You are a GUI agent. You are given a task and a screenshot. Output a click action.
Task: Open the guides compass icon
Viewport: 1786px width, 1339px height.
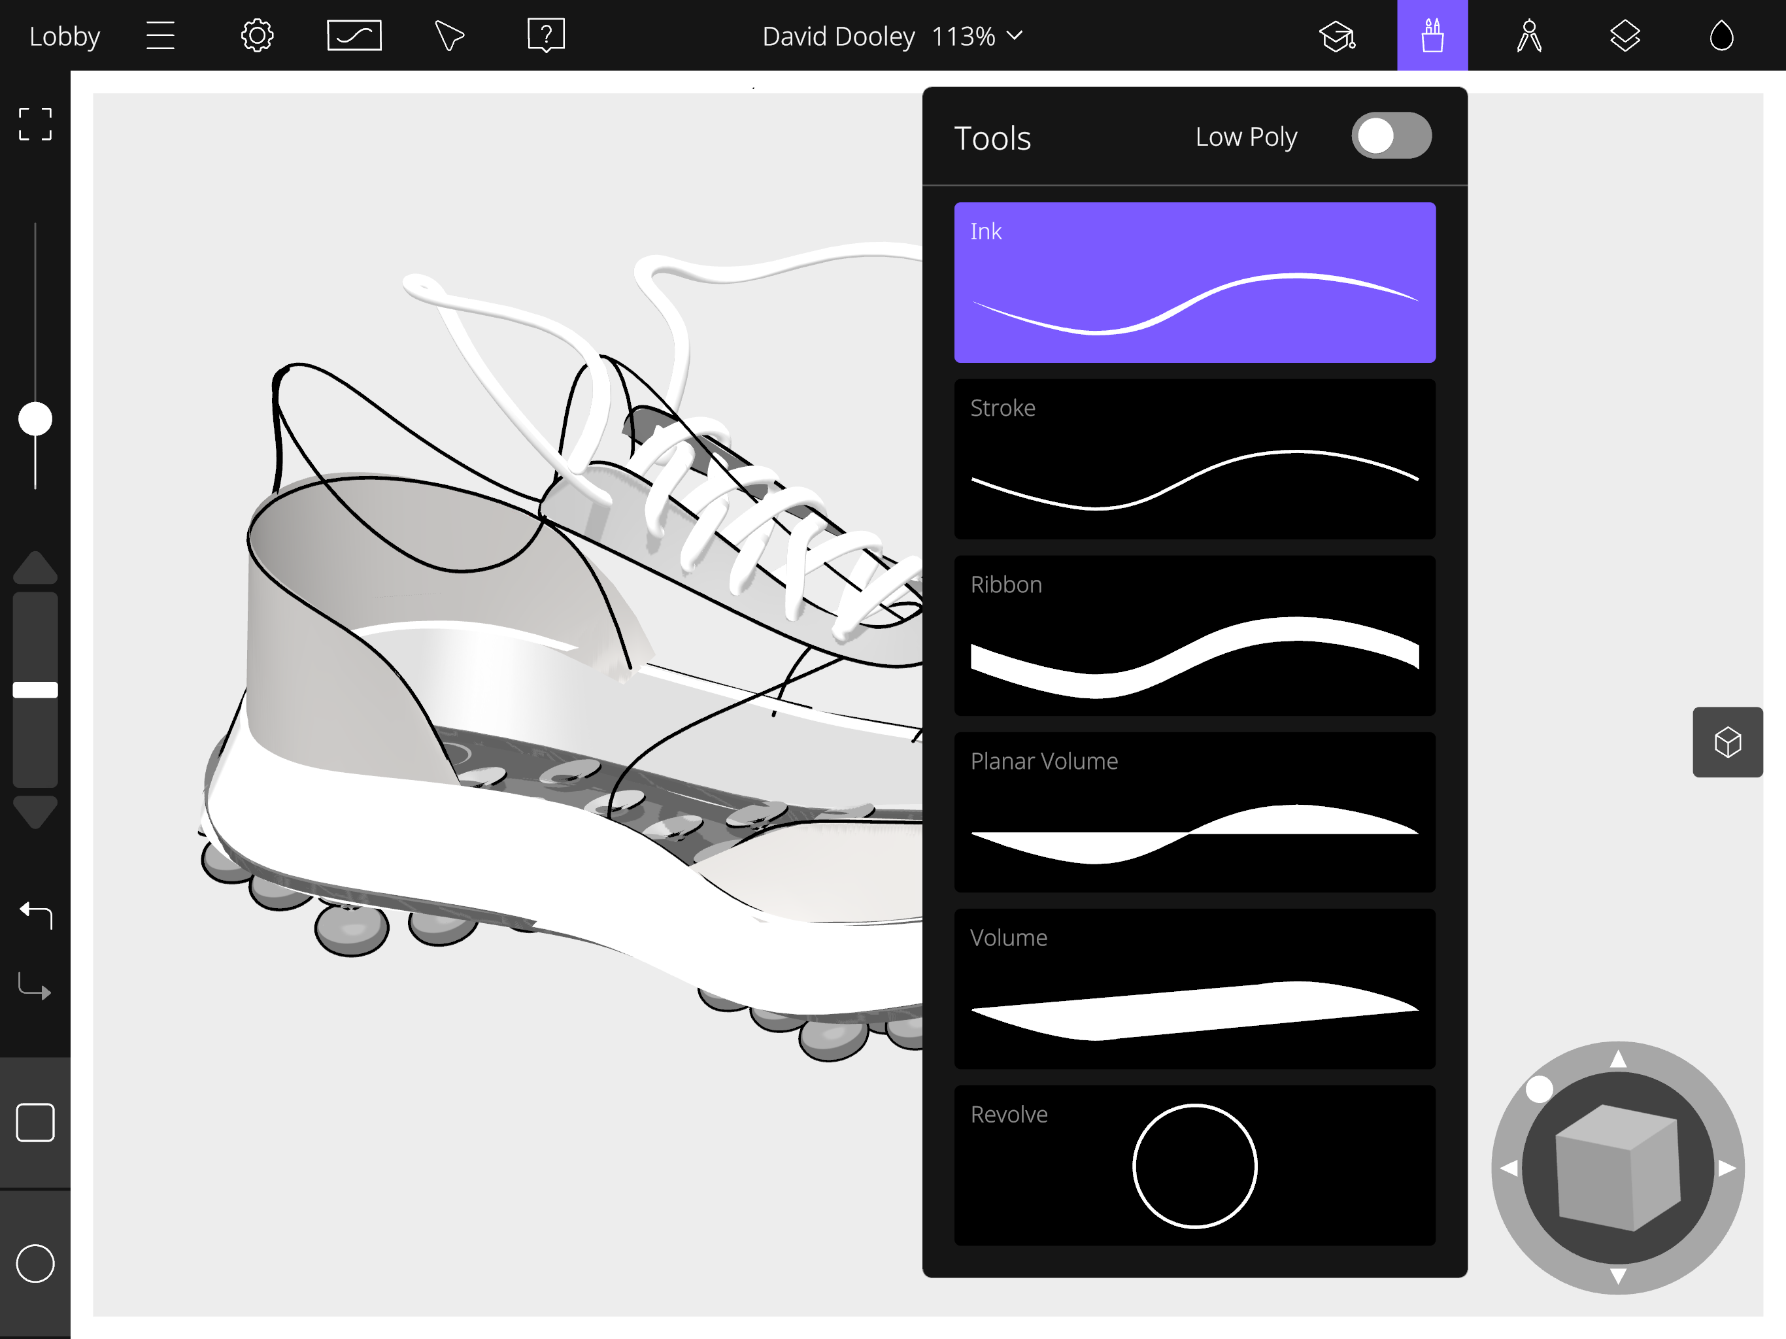(x=1528, y=35)
